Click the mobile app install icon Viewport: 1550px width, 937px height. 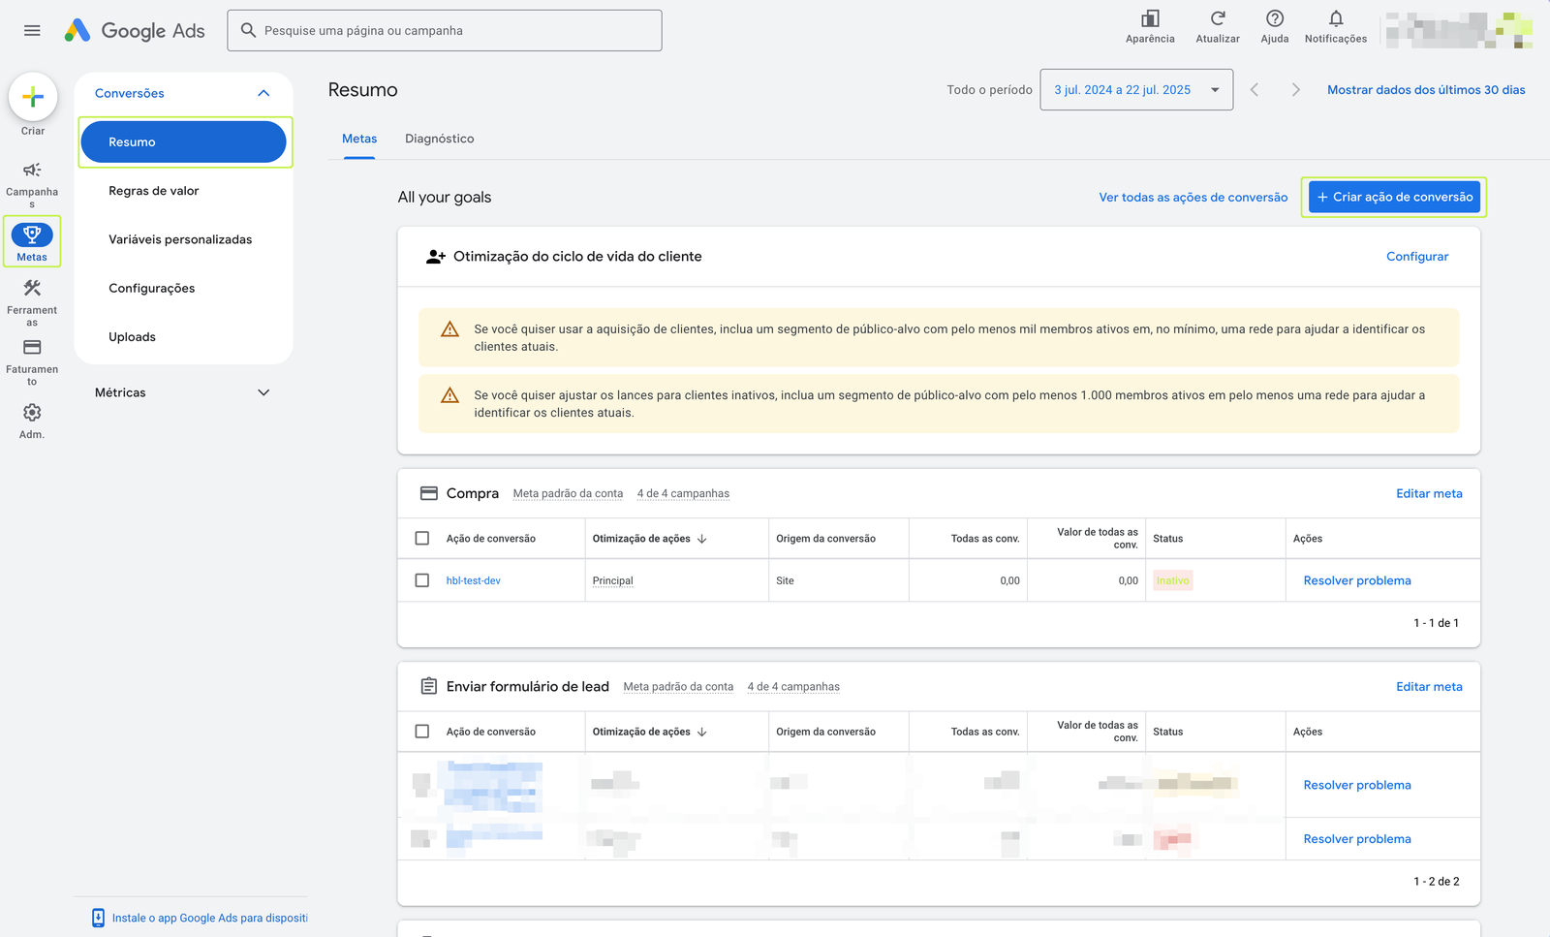(x=98, y=918)
